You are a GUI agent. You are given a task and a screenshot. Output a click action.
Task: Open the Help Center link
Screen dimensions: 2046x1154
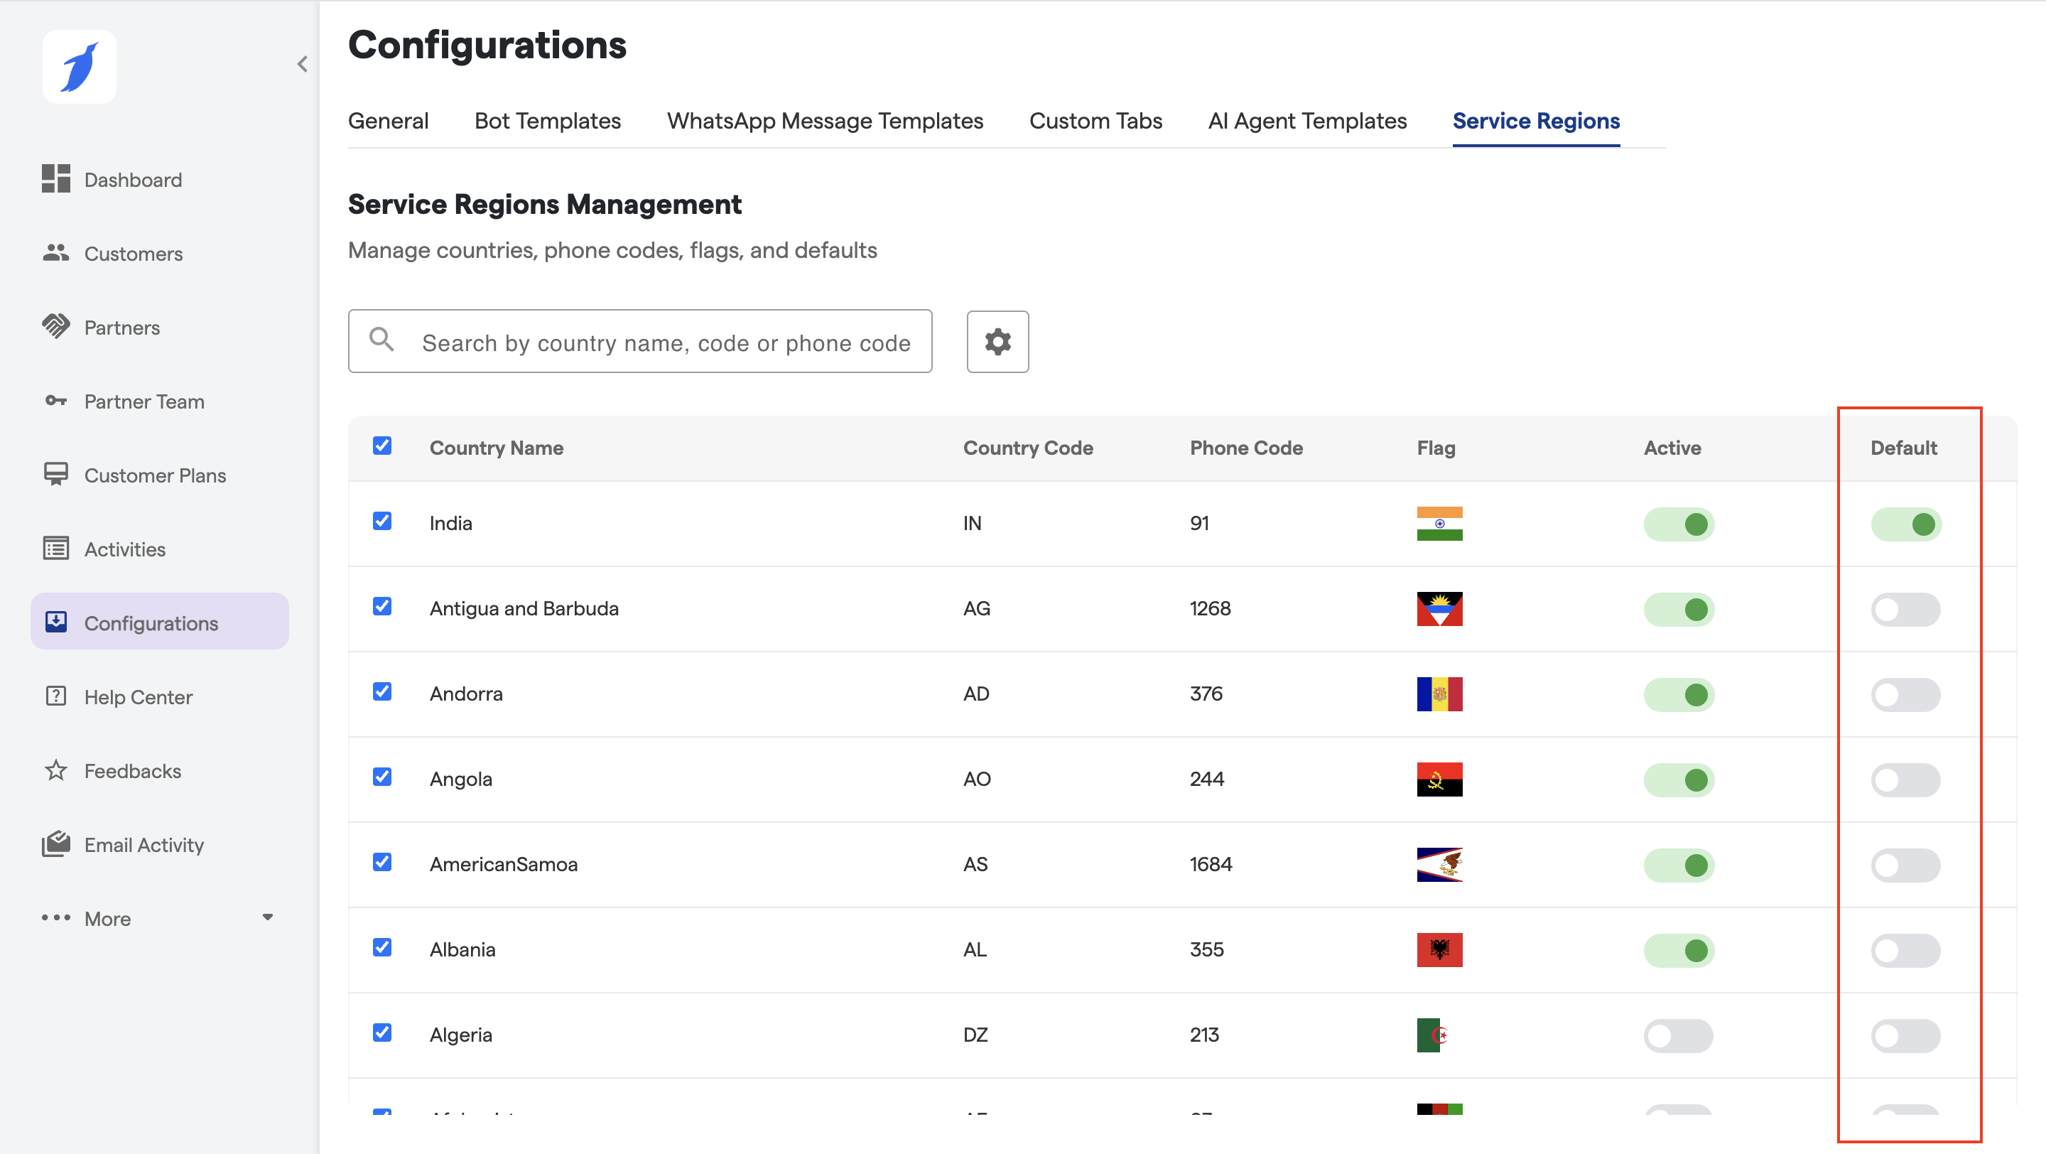point(139,696)
